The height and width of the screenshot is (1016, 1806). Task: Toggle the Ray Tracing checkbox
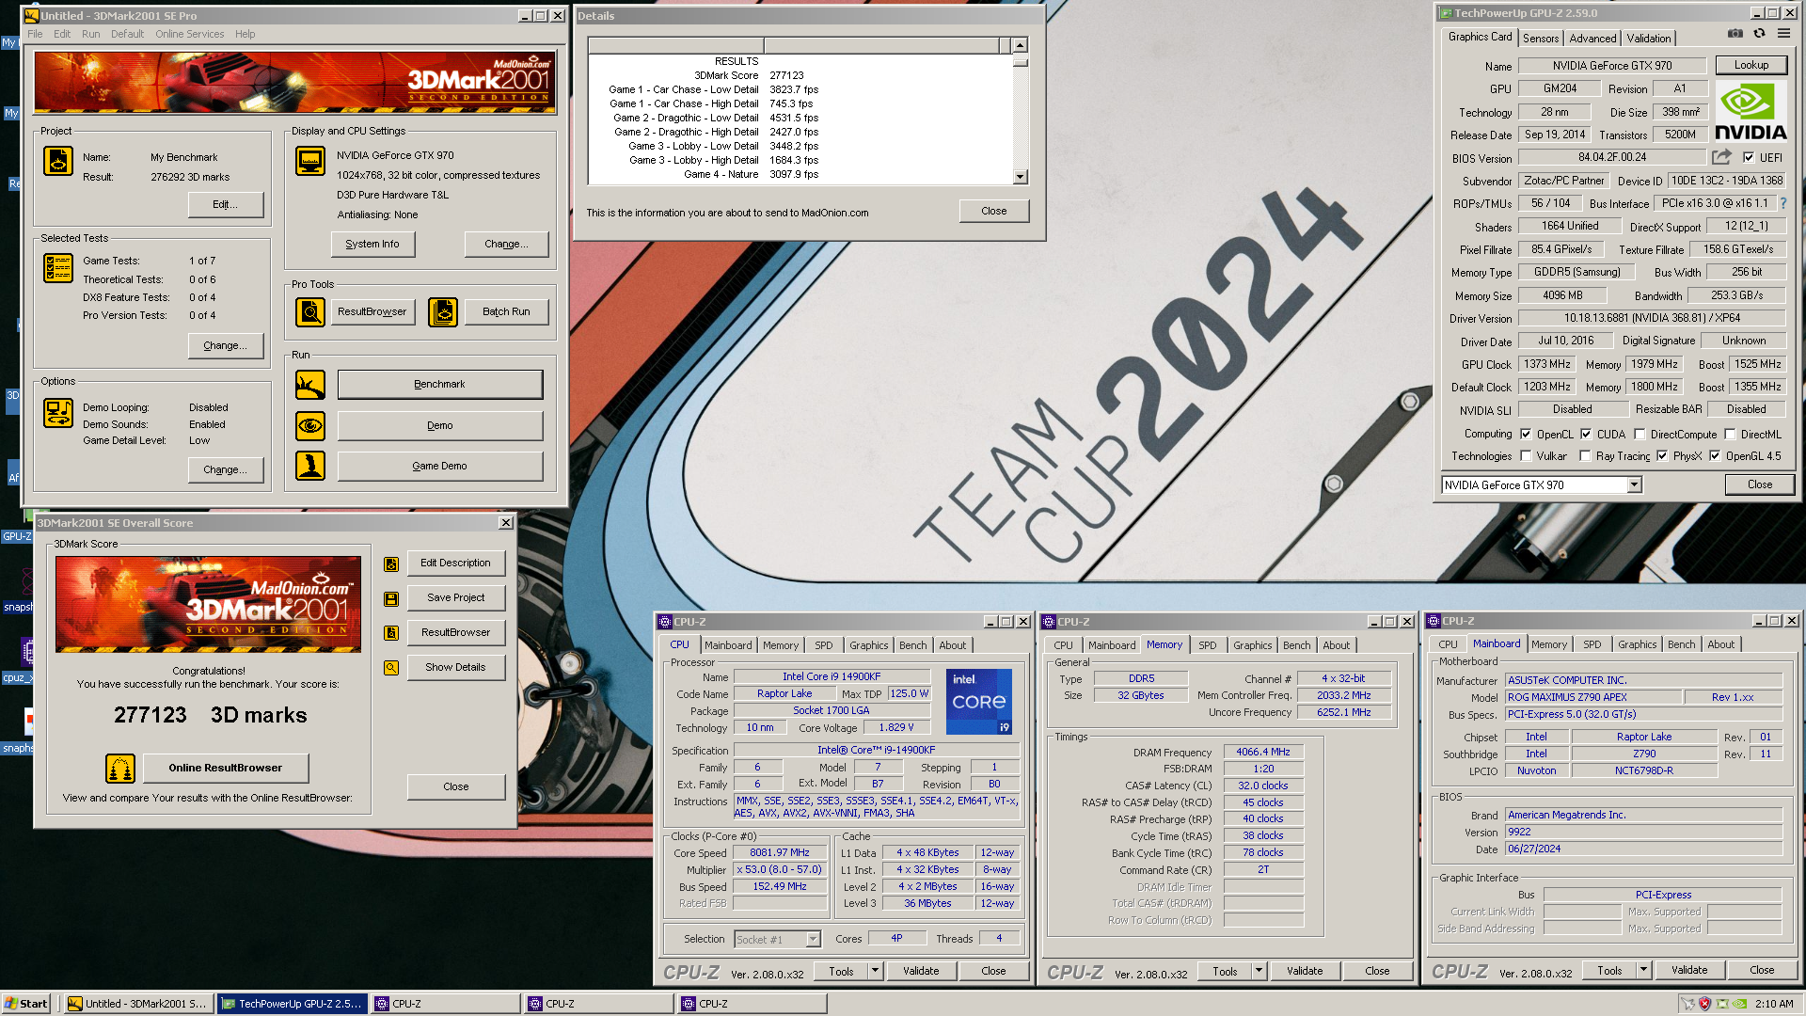pyautogui.click(x=1585, y=456)
